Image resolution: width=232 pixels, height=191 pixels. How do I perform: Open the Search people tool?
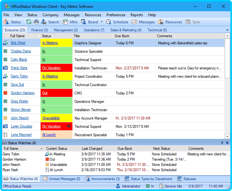50,22
